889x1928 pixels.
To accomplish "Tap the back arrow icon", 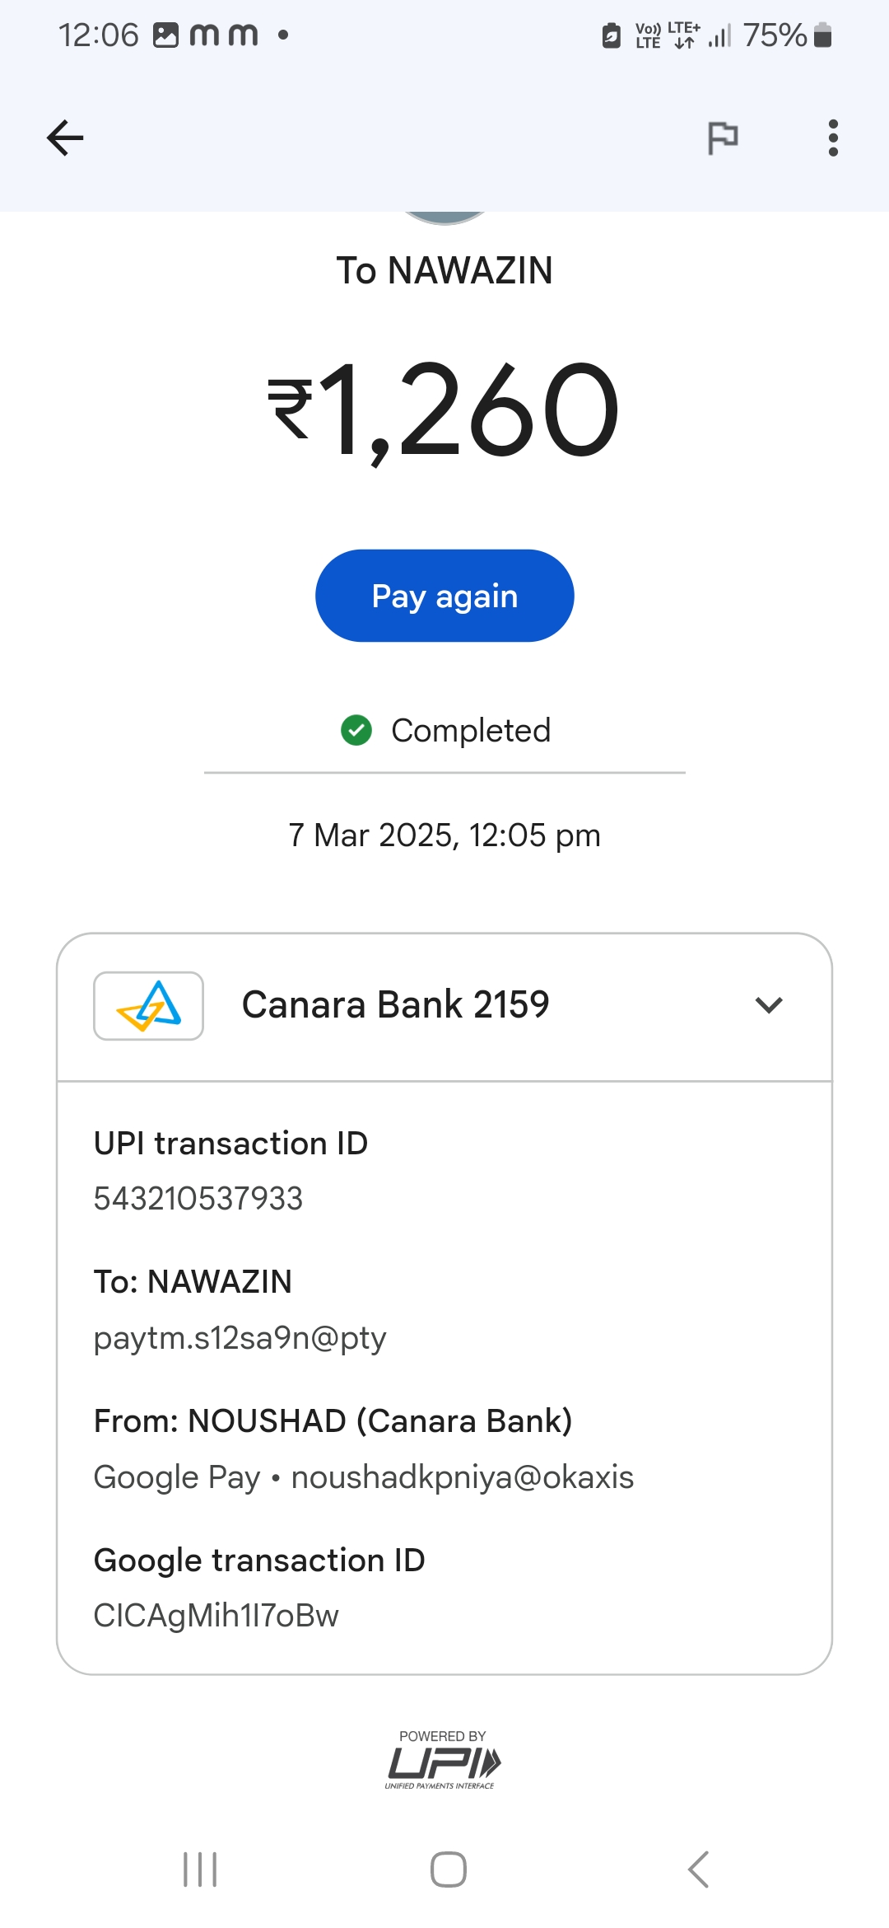I will 65,138.
